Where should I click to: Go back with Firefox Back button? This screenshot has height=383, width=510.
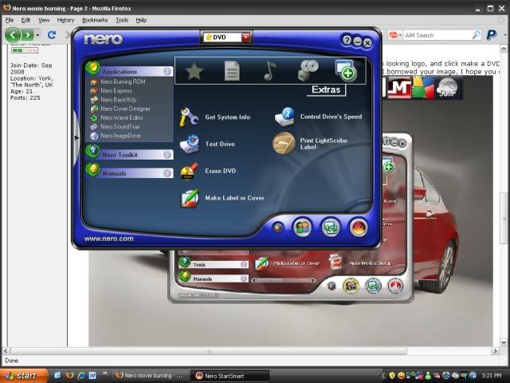[14, 34]
